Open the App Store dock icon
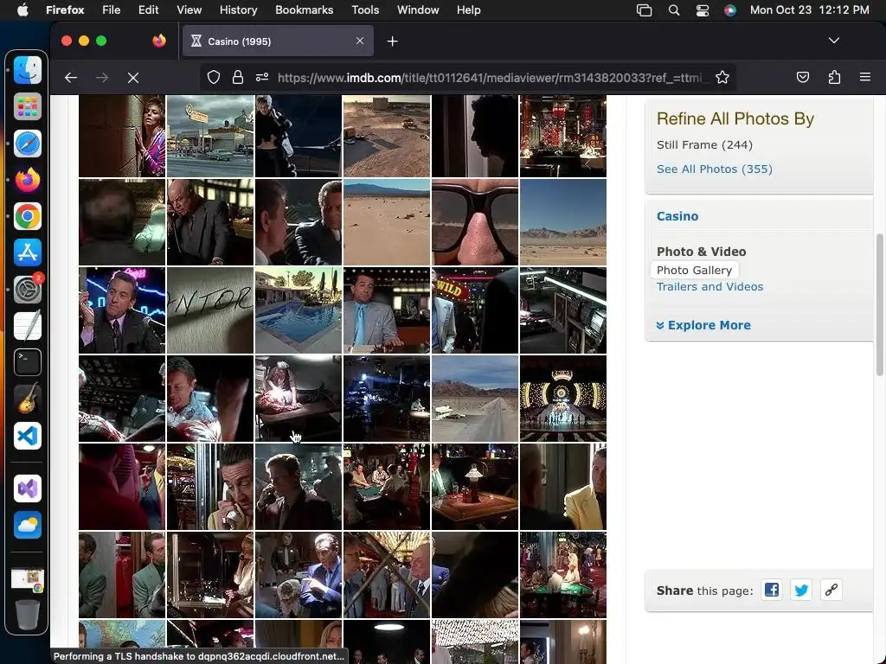The image size is (886, 664). point(28,253)
